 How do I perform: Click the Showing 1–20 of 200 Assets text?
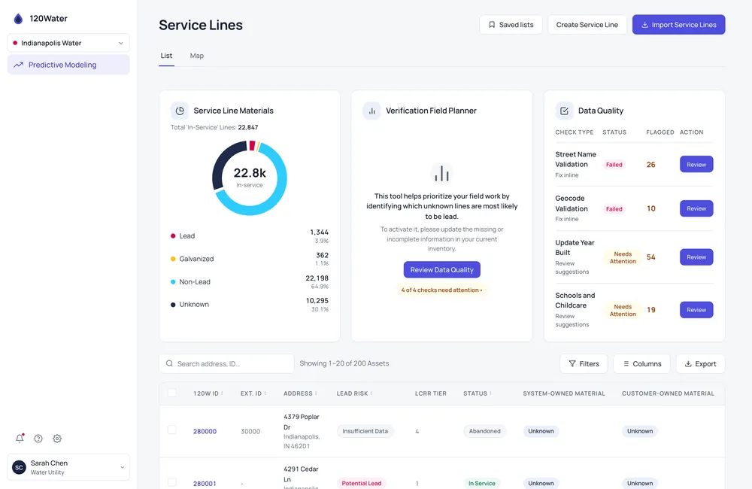[x=344, y=363]
